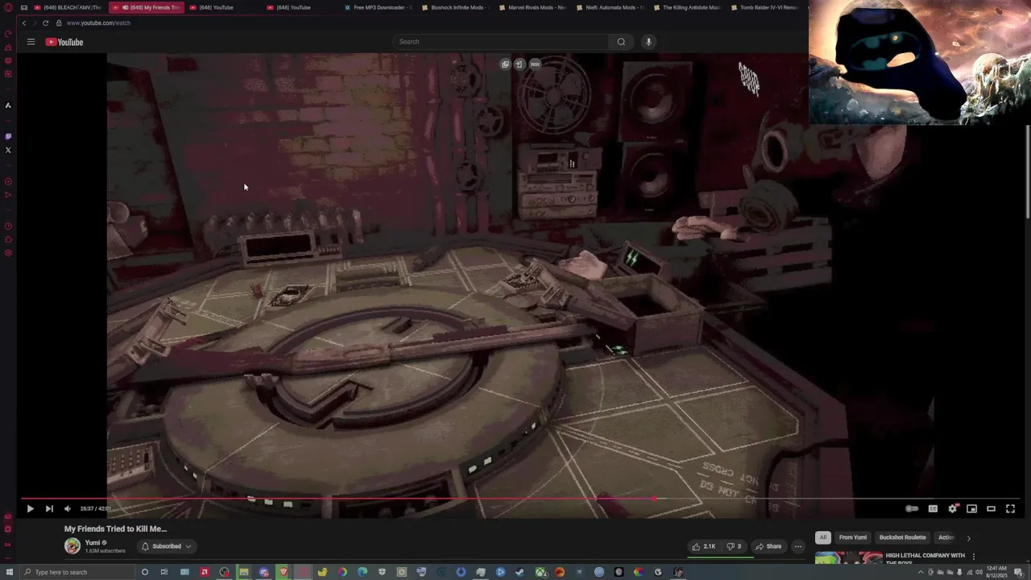Go to YouTube home via logo
The image size is (1031, 580).
[x=64, y=42]
